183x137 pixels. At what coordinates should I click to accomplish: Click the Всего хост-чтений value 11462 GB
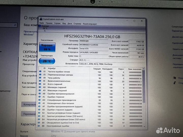point(137,42)
